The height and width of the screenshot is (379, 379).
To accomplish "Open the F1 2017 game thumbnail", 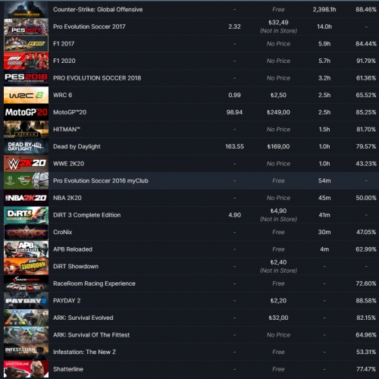I will click(x=26, y=44).
